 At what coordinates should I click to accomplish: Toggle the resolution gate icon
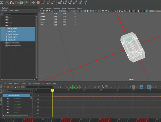tap(67, 11)
